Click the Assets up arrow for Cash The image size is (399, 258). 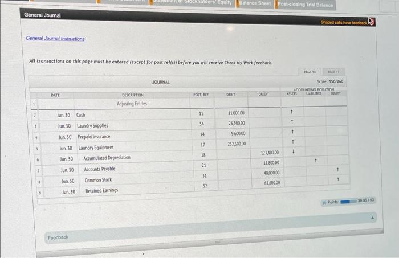(292, 112)
